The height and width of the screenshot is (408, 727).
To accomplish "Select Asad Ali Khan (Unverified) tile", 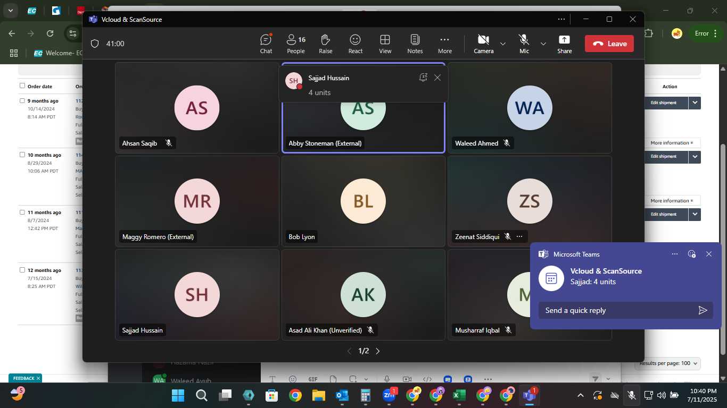I will [363, 295].
